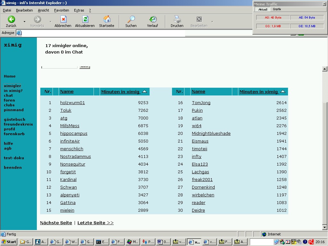Go home via the Startseite icon

(x=107, y=19)
